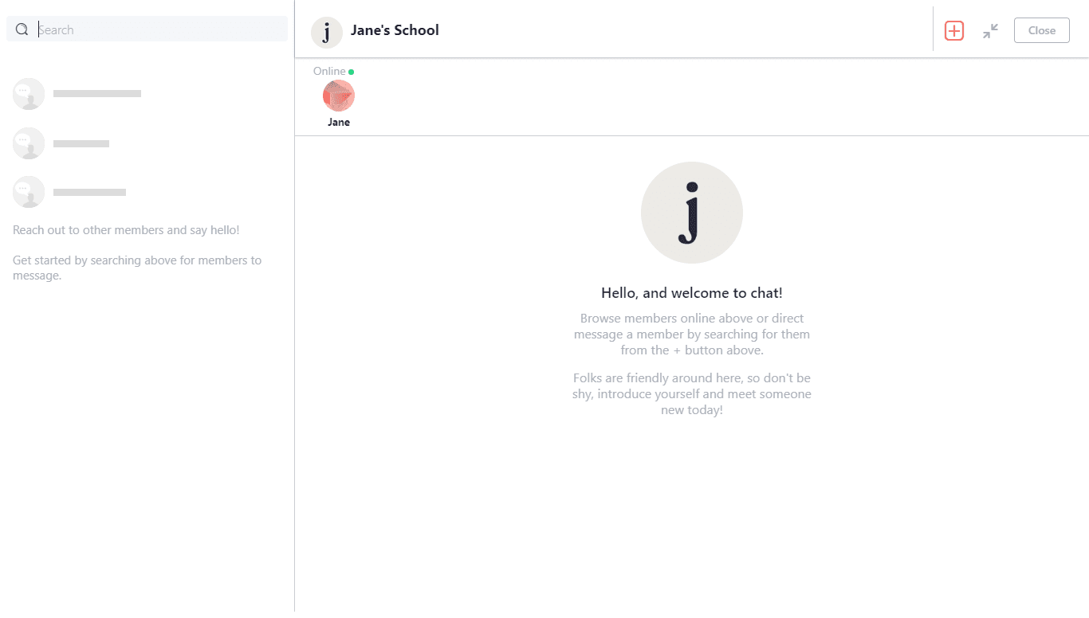The width and height of the screenshot is (1089, 618).
Task: Select the "Jane's School" title text
Action: click(395, 30)
